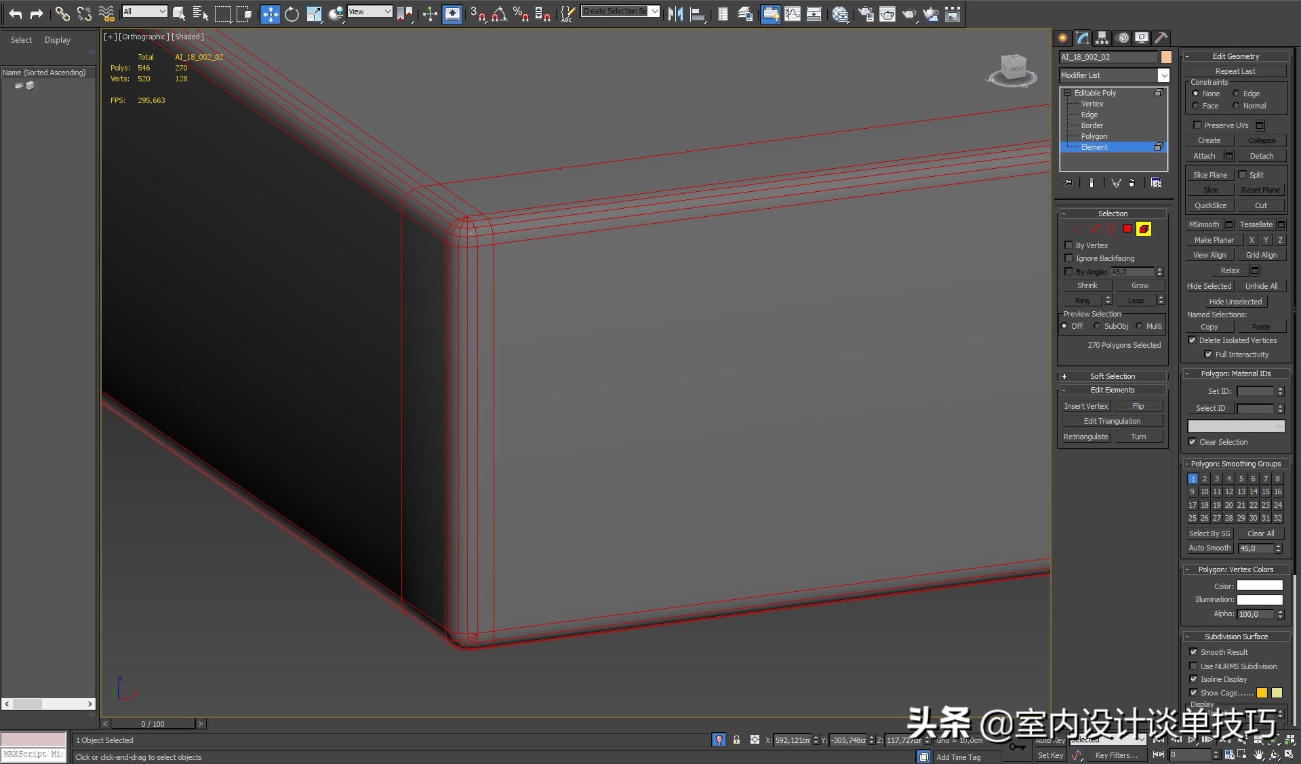Select the Move tool in the main toolbar
This screenshot has height=764, width=1301.
[270, 14]
